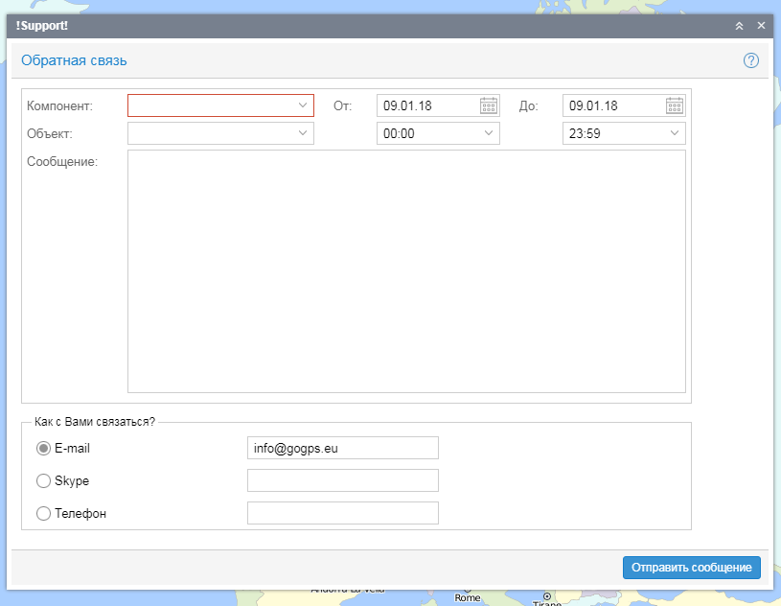Focus the E-mail address field
The image size is (781, 606).
(342, 448)
